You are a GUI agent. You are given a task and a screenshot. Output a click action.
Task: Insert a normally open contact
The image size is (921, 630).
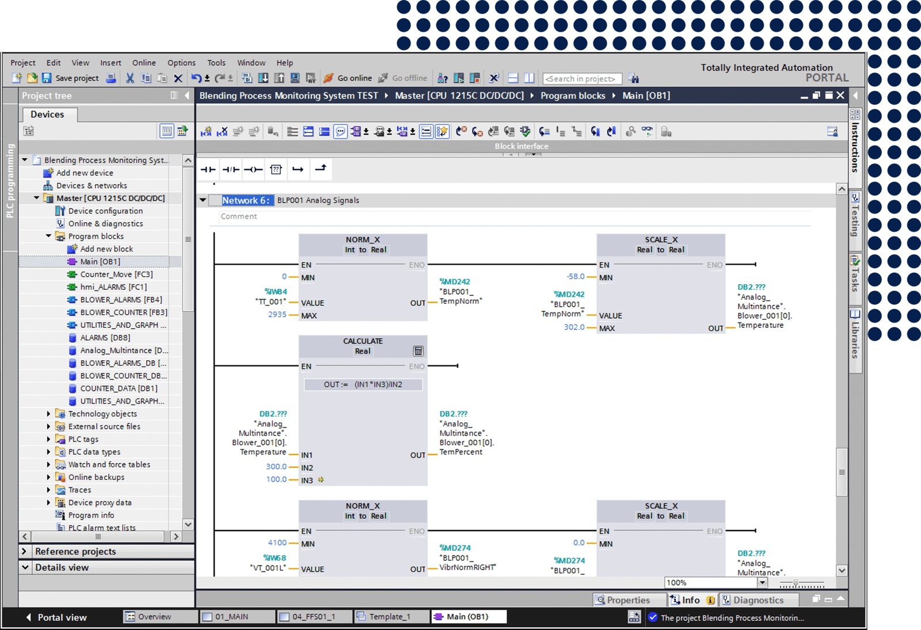(208, 169)
